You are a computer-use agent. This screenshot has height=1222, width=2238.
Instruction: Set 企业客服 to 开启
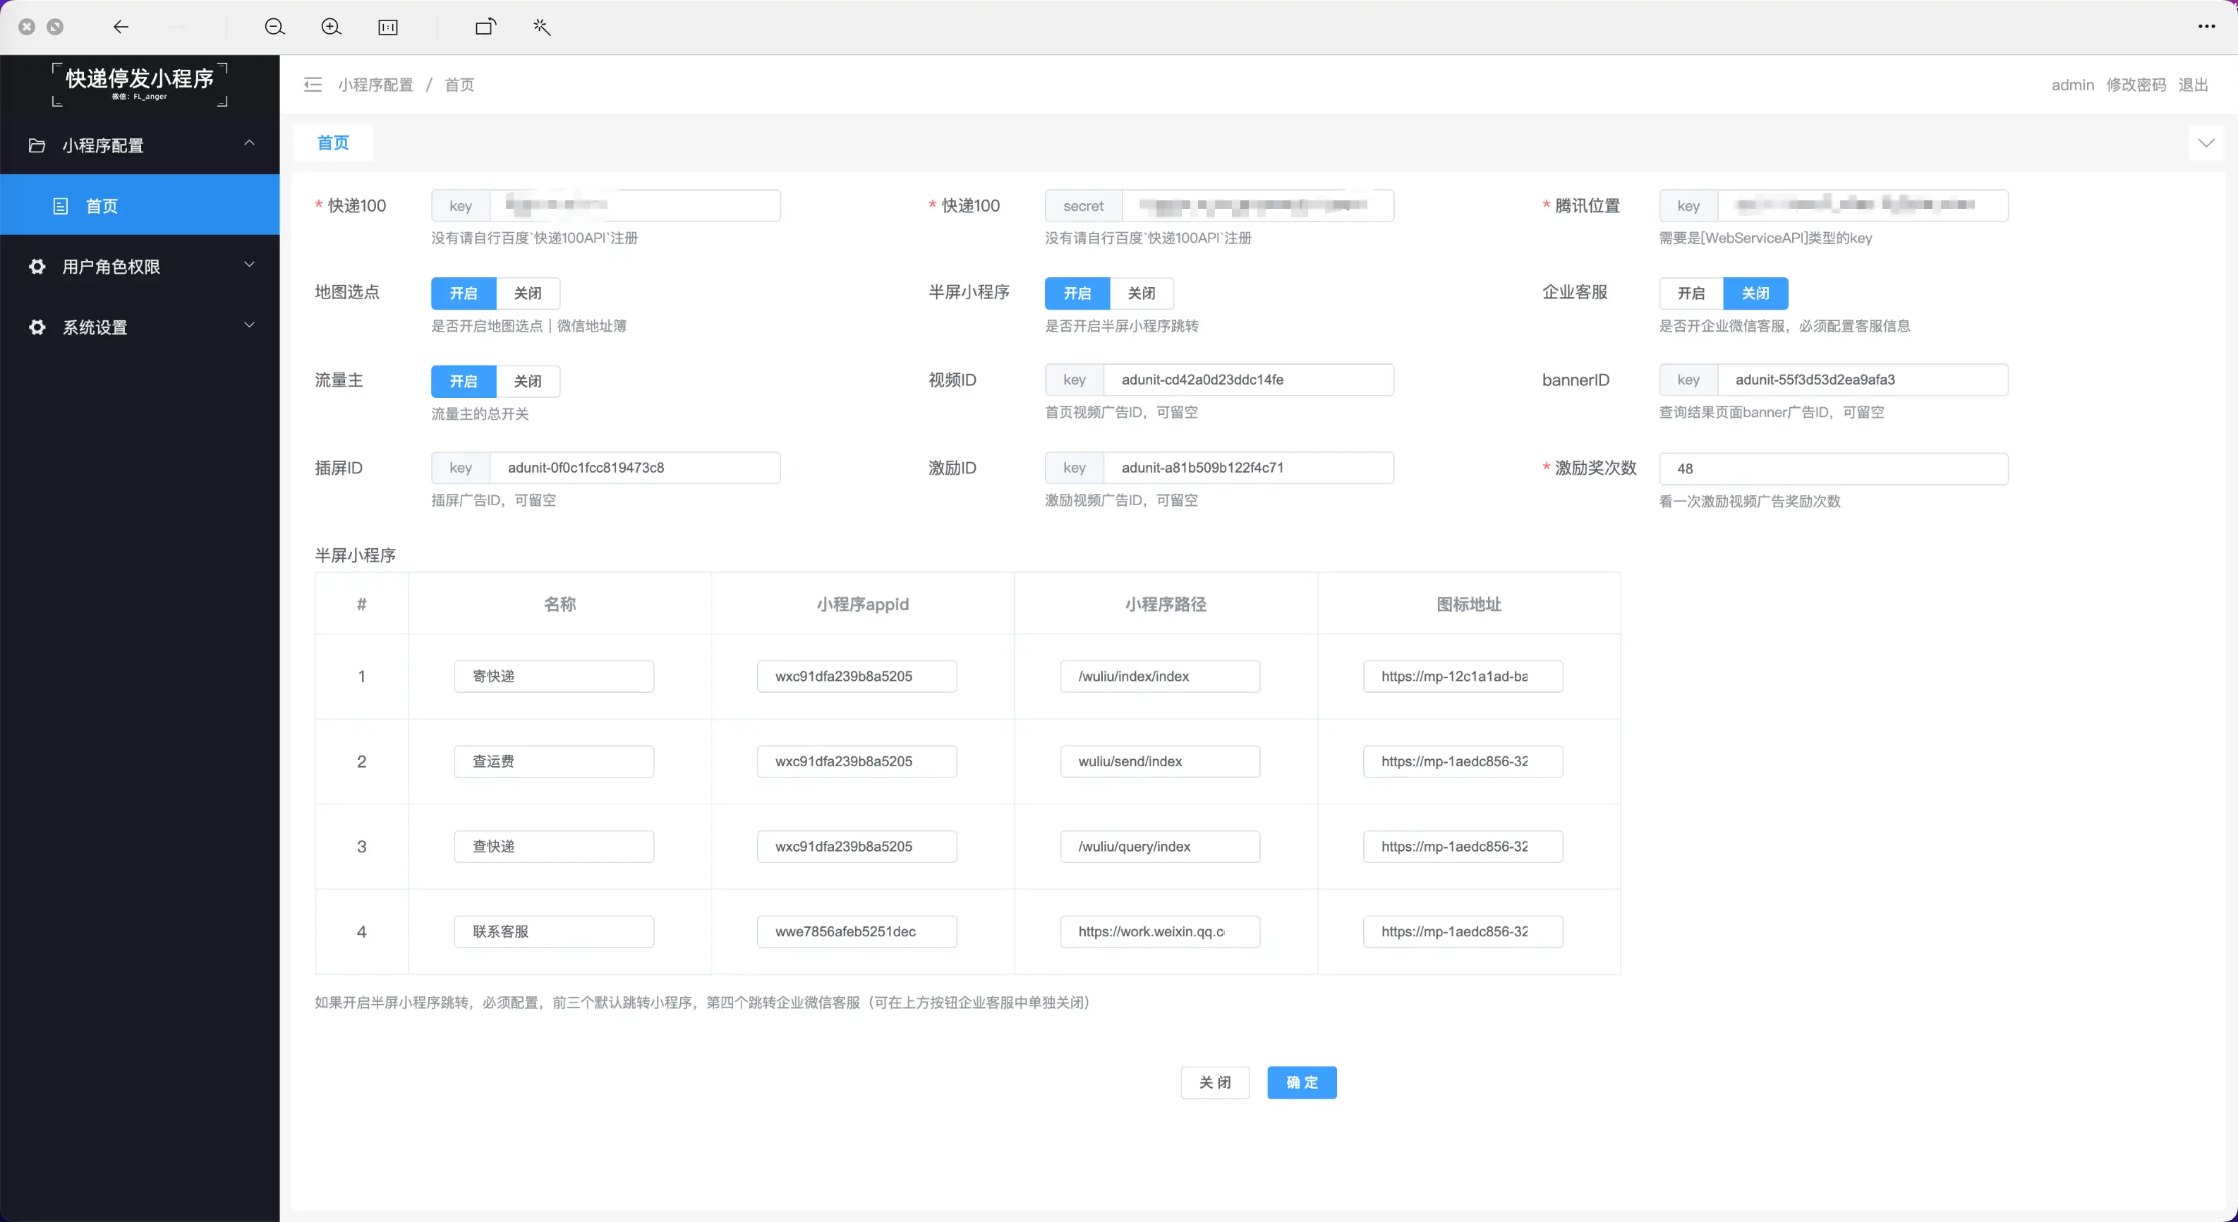point(1690,293)
